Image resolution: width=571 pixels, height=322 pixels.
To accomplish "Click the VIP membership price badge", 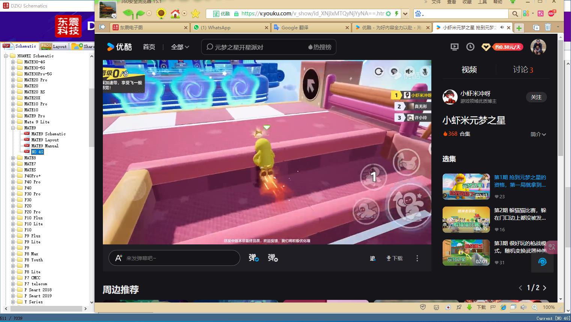I will click(507, 47).
